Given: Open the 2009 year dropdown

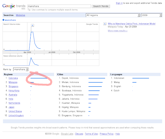Looking at the screenshot, I should pos(151,15).
